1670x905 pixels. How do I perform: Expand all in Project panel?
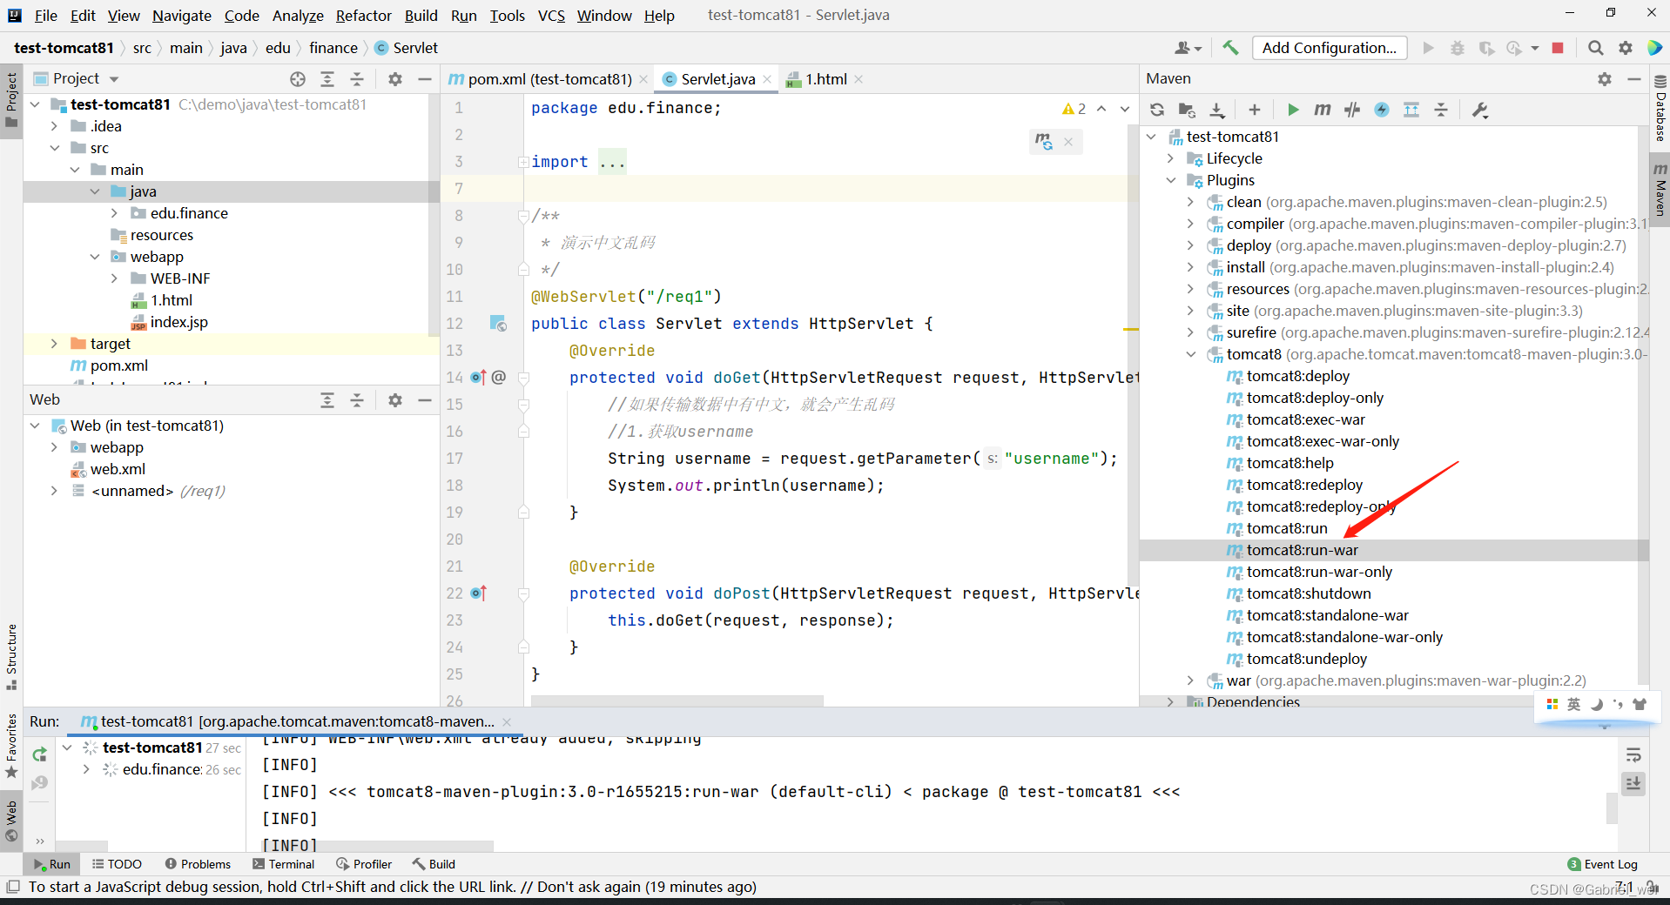pos(327,79)
